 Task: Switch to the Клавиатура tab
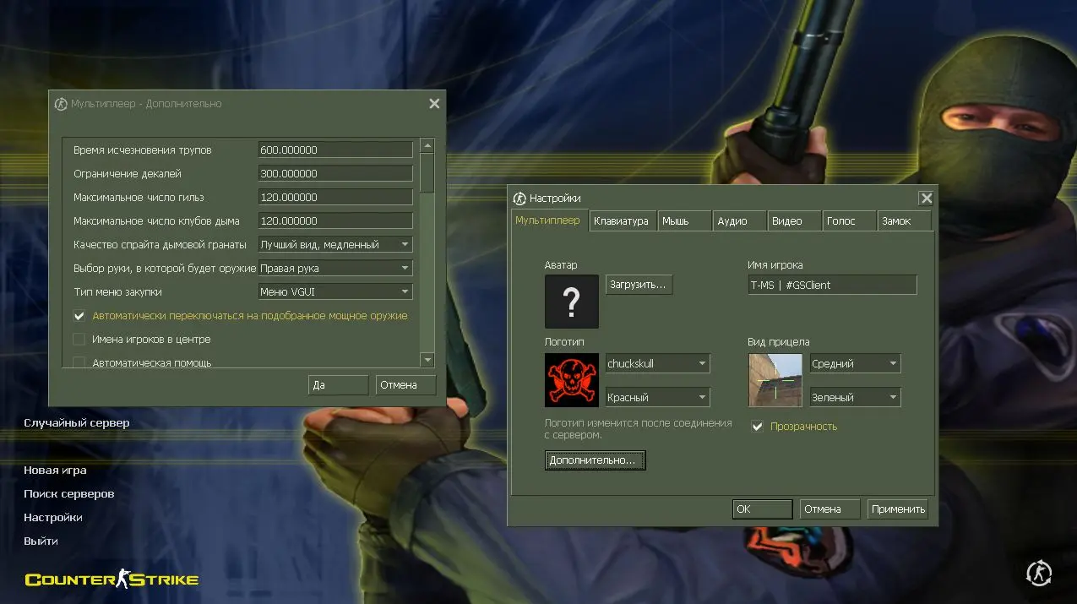[x=621, y=221]
